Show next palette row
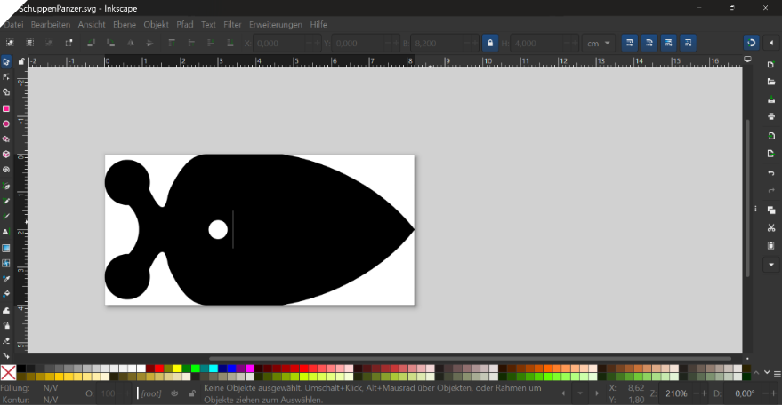The width and height of the screenshot is (782, 405). pos(767,373)
